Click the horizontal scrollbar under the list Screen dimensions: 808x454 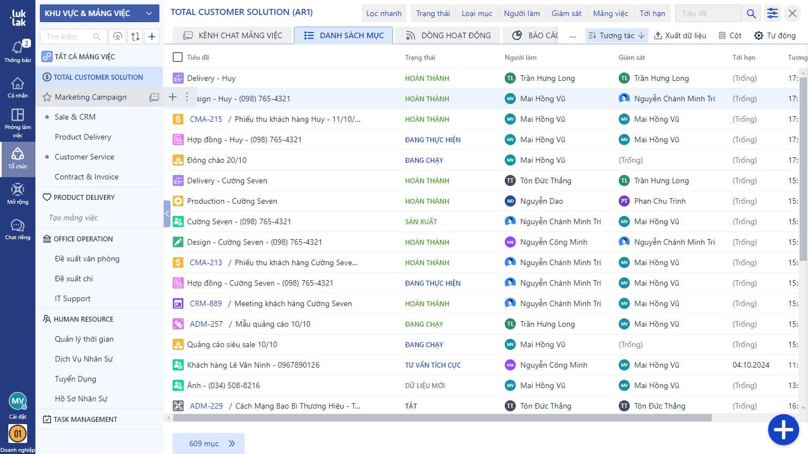click(x=442, y=418)
